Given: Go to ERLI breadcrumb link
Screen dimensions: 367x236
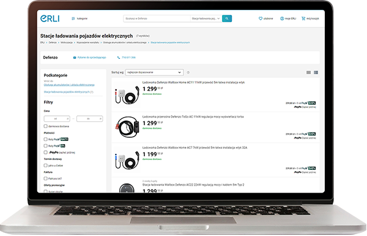Looking at the screenshot, I should click(x=42, y=43).
